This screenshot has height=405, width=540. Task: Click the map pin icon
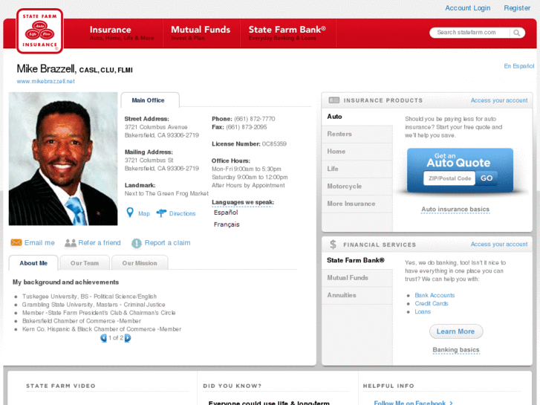point(130,213)
